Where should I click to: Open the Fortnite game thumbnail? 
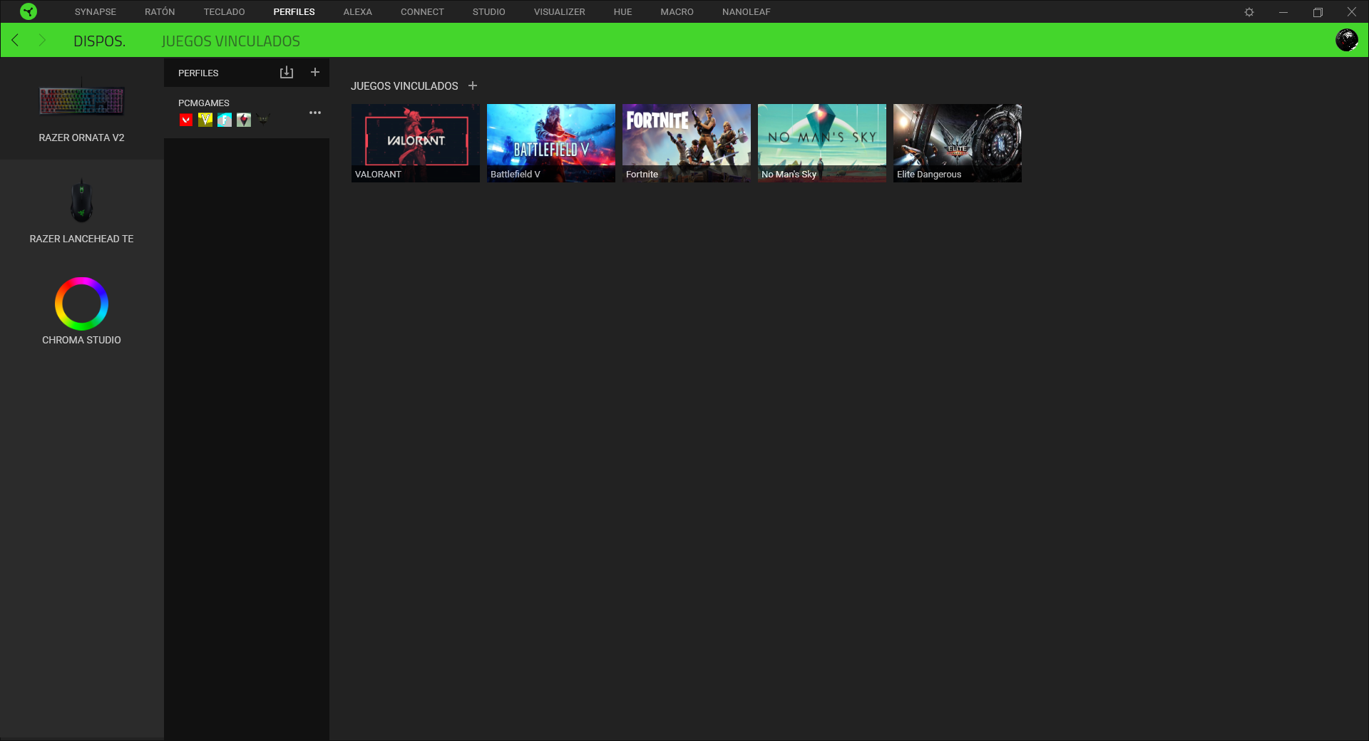pos(686,143)
